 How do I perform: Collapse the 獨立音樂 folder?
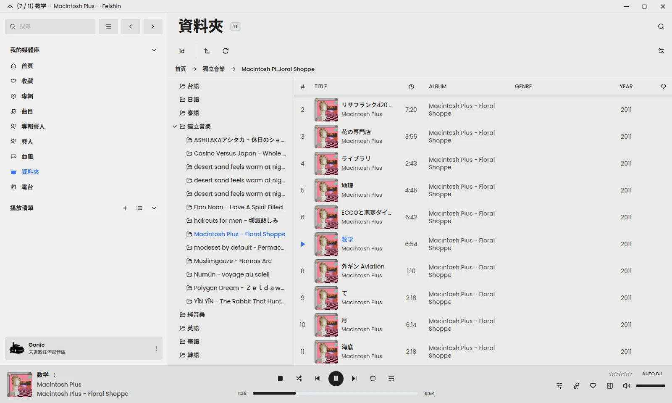coord(175,126)
